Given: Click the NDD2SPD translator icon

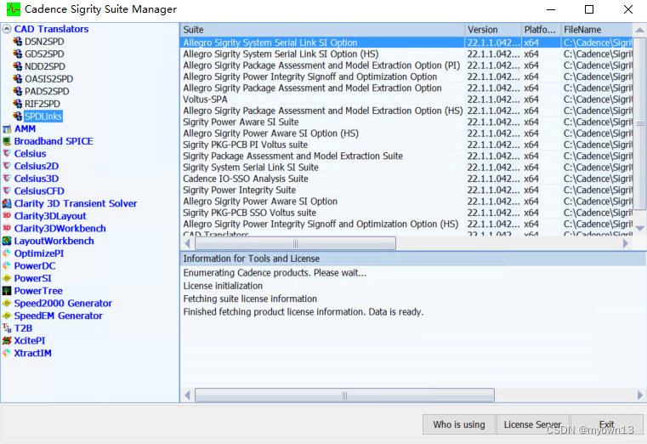Looking at the screenshot, I should 17,66.
